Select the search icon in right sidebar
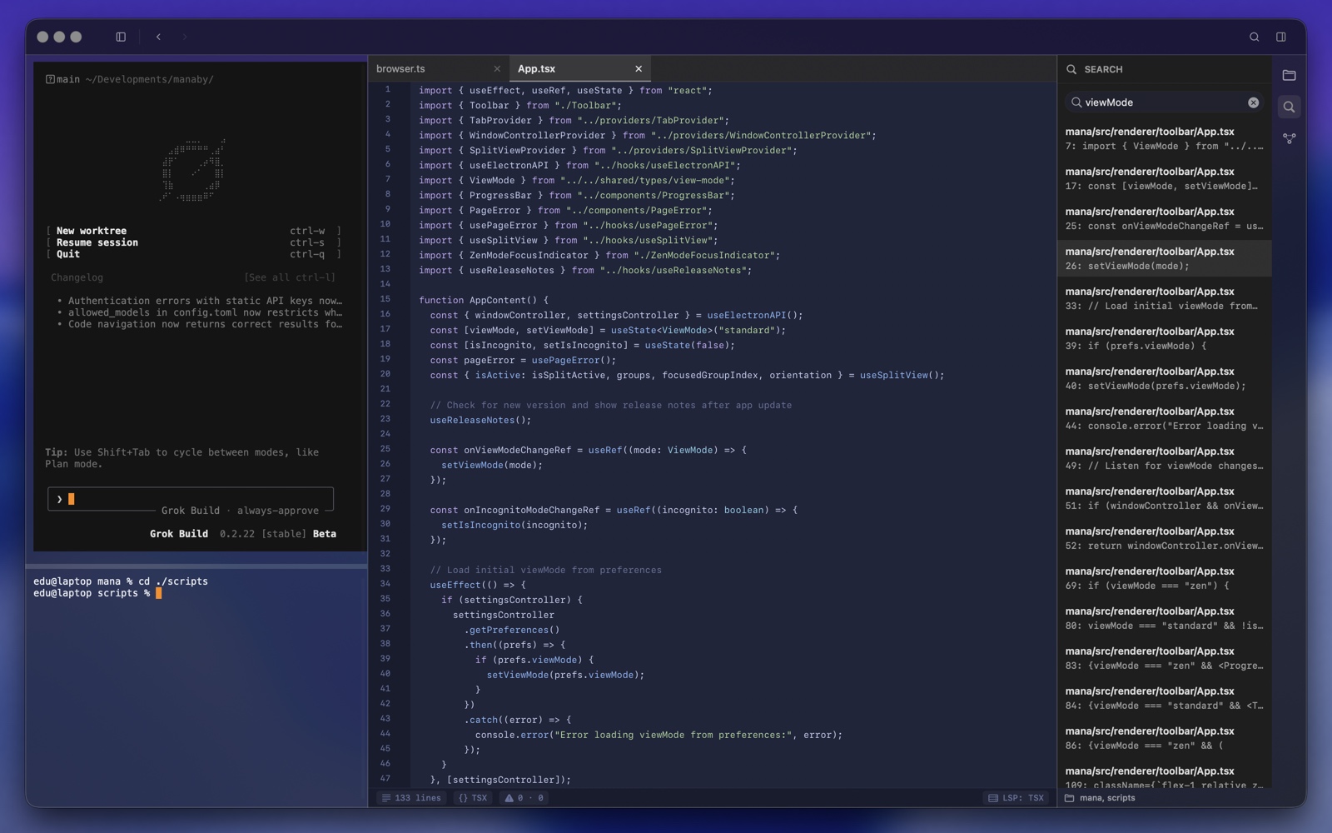The image size is (1332, 833). coord(1289,107)
